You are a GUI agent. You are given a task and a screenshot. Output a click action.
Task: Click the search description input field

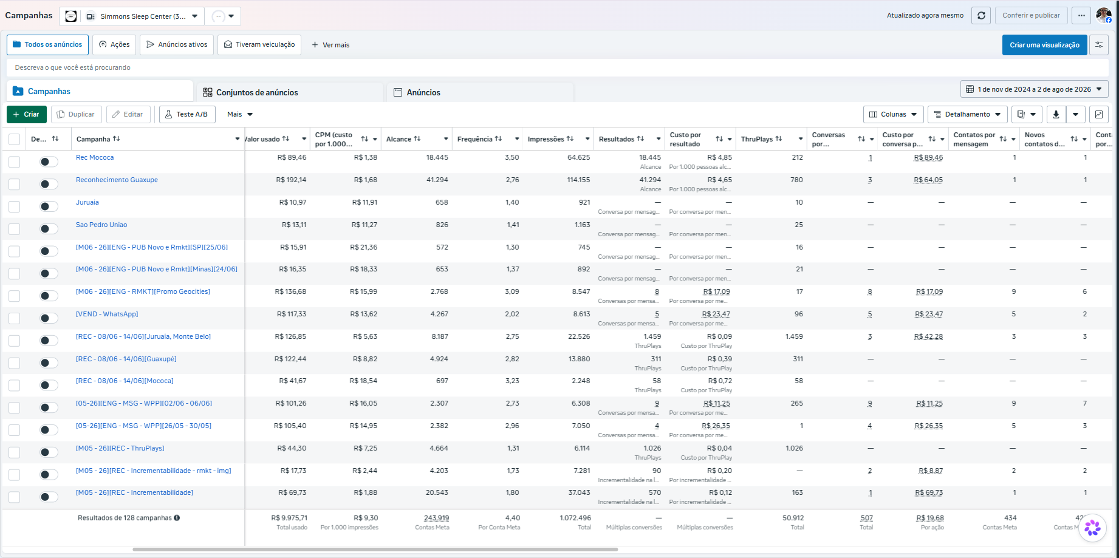click(x=558, y=67)
